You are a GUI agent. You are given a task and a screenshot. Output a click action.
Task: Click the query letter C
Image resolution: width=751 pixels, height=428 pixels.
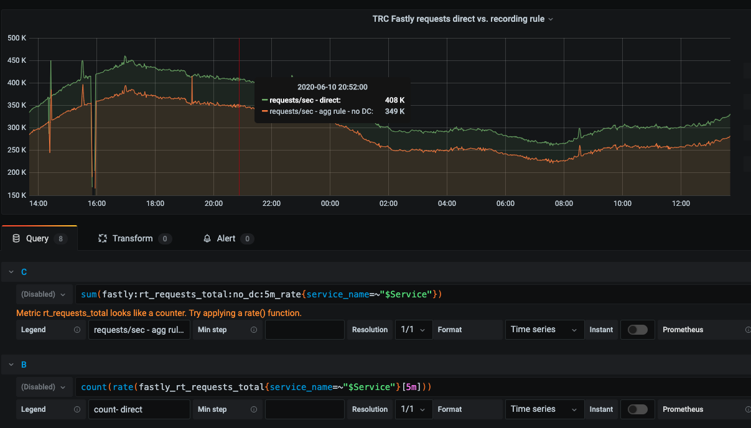(24, 272)
